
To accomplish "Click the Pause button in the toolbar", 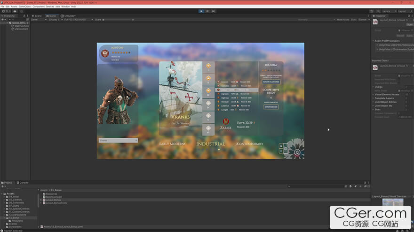I will [207, 11].
